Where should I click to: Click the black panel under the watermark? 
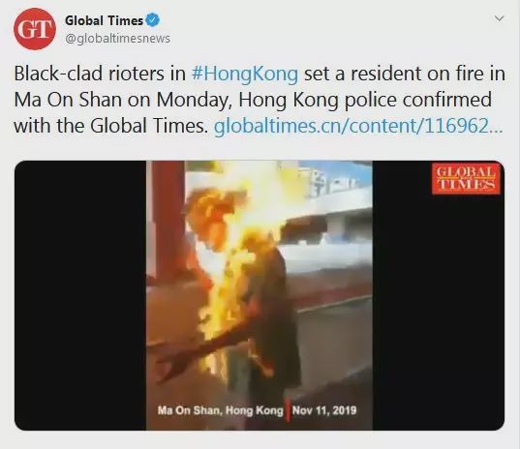[439, 312]
